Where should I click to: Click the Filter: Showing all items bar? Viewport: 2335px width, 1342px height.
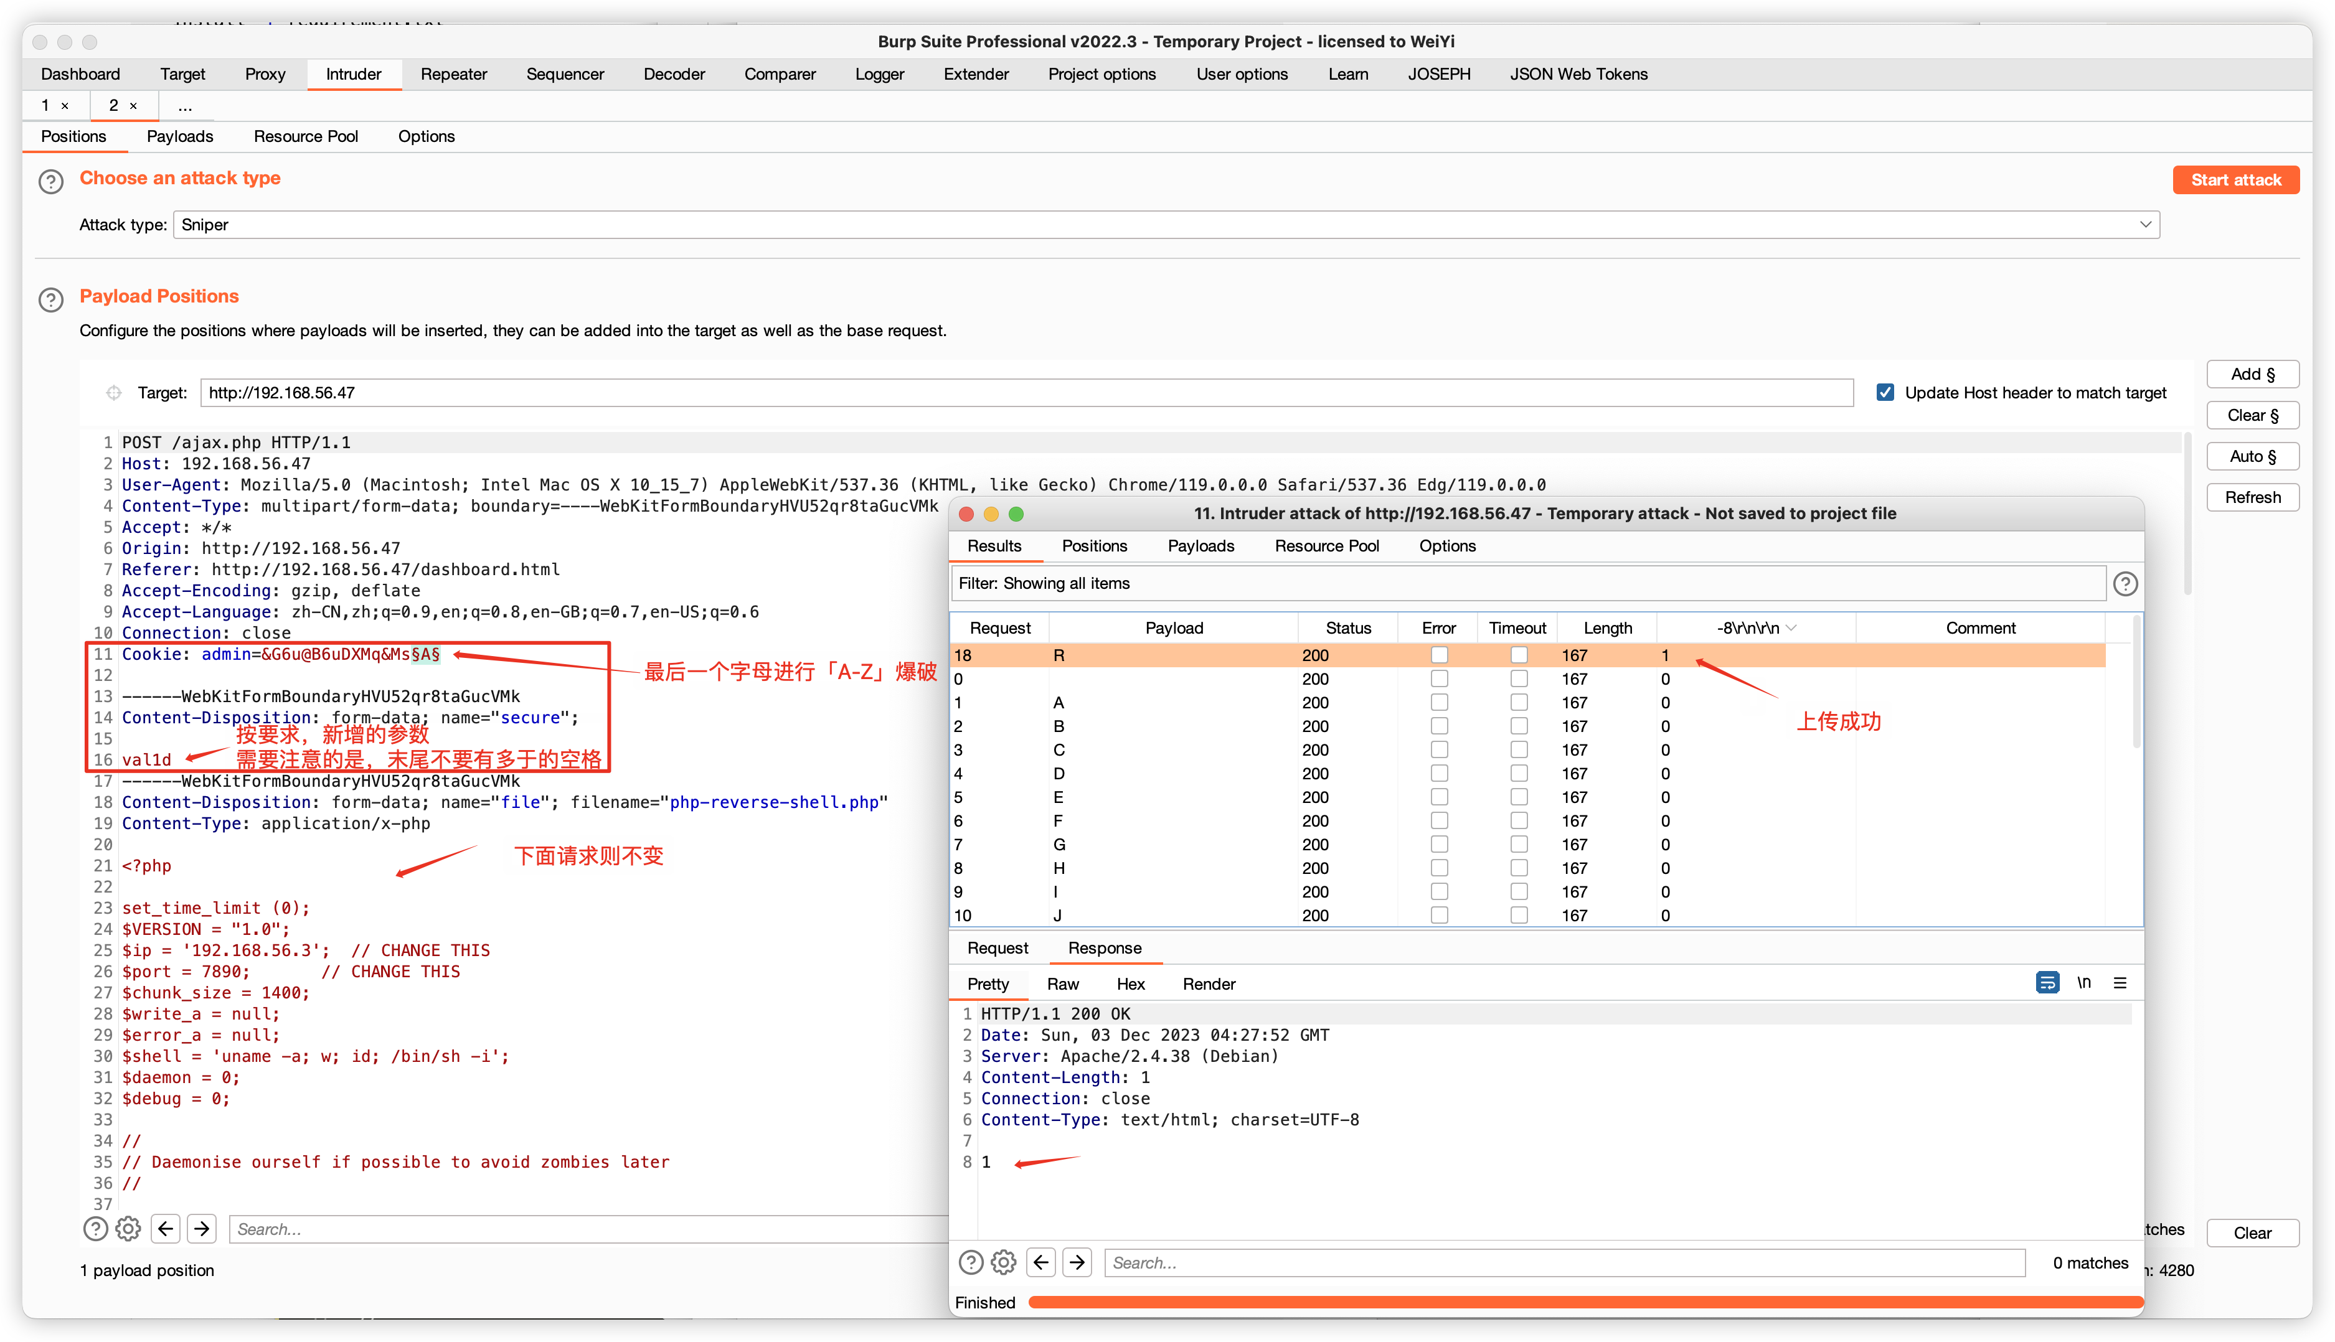(x=1527, y=583)
